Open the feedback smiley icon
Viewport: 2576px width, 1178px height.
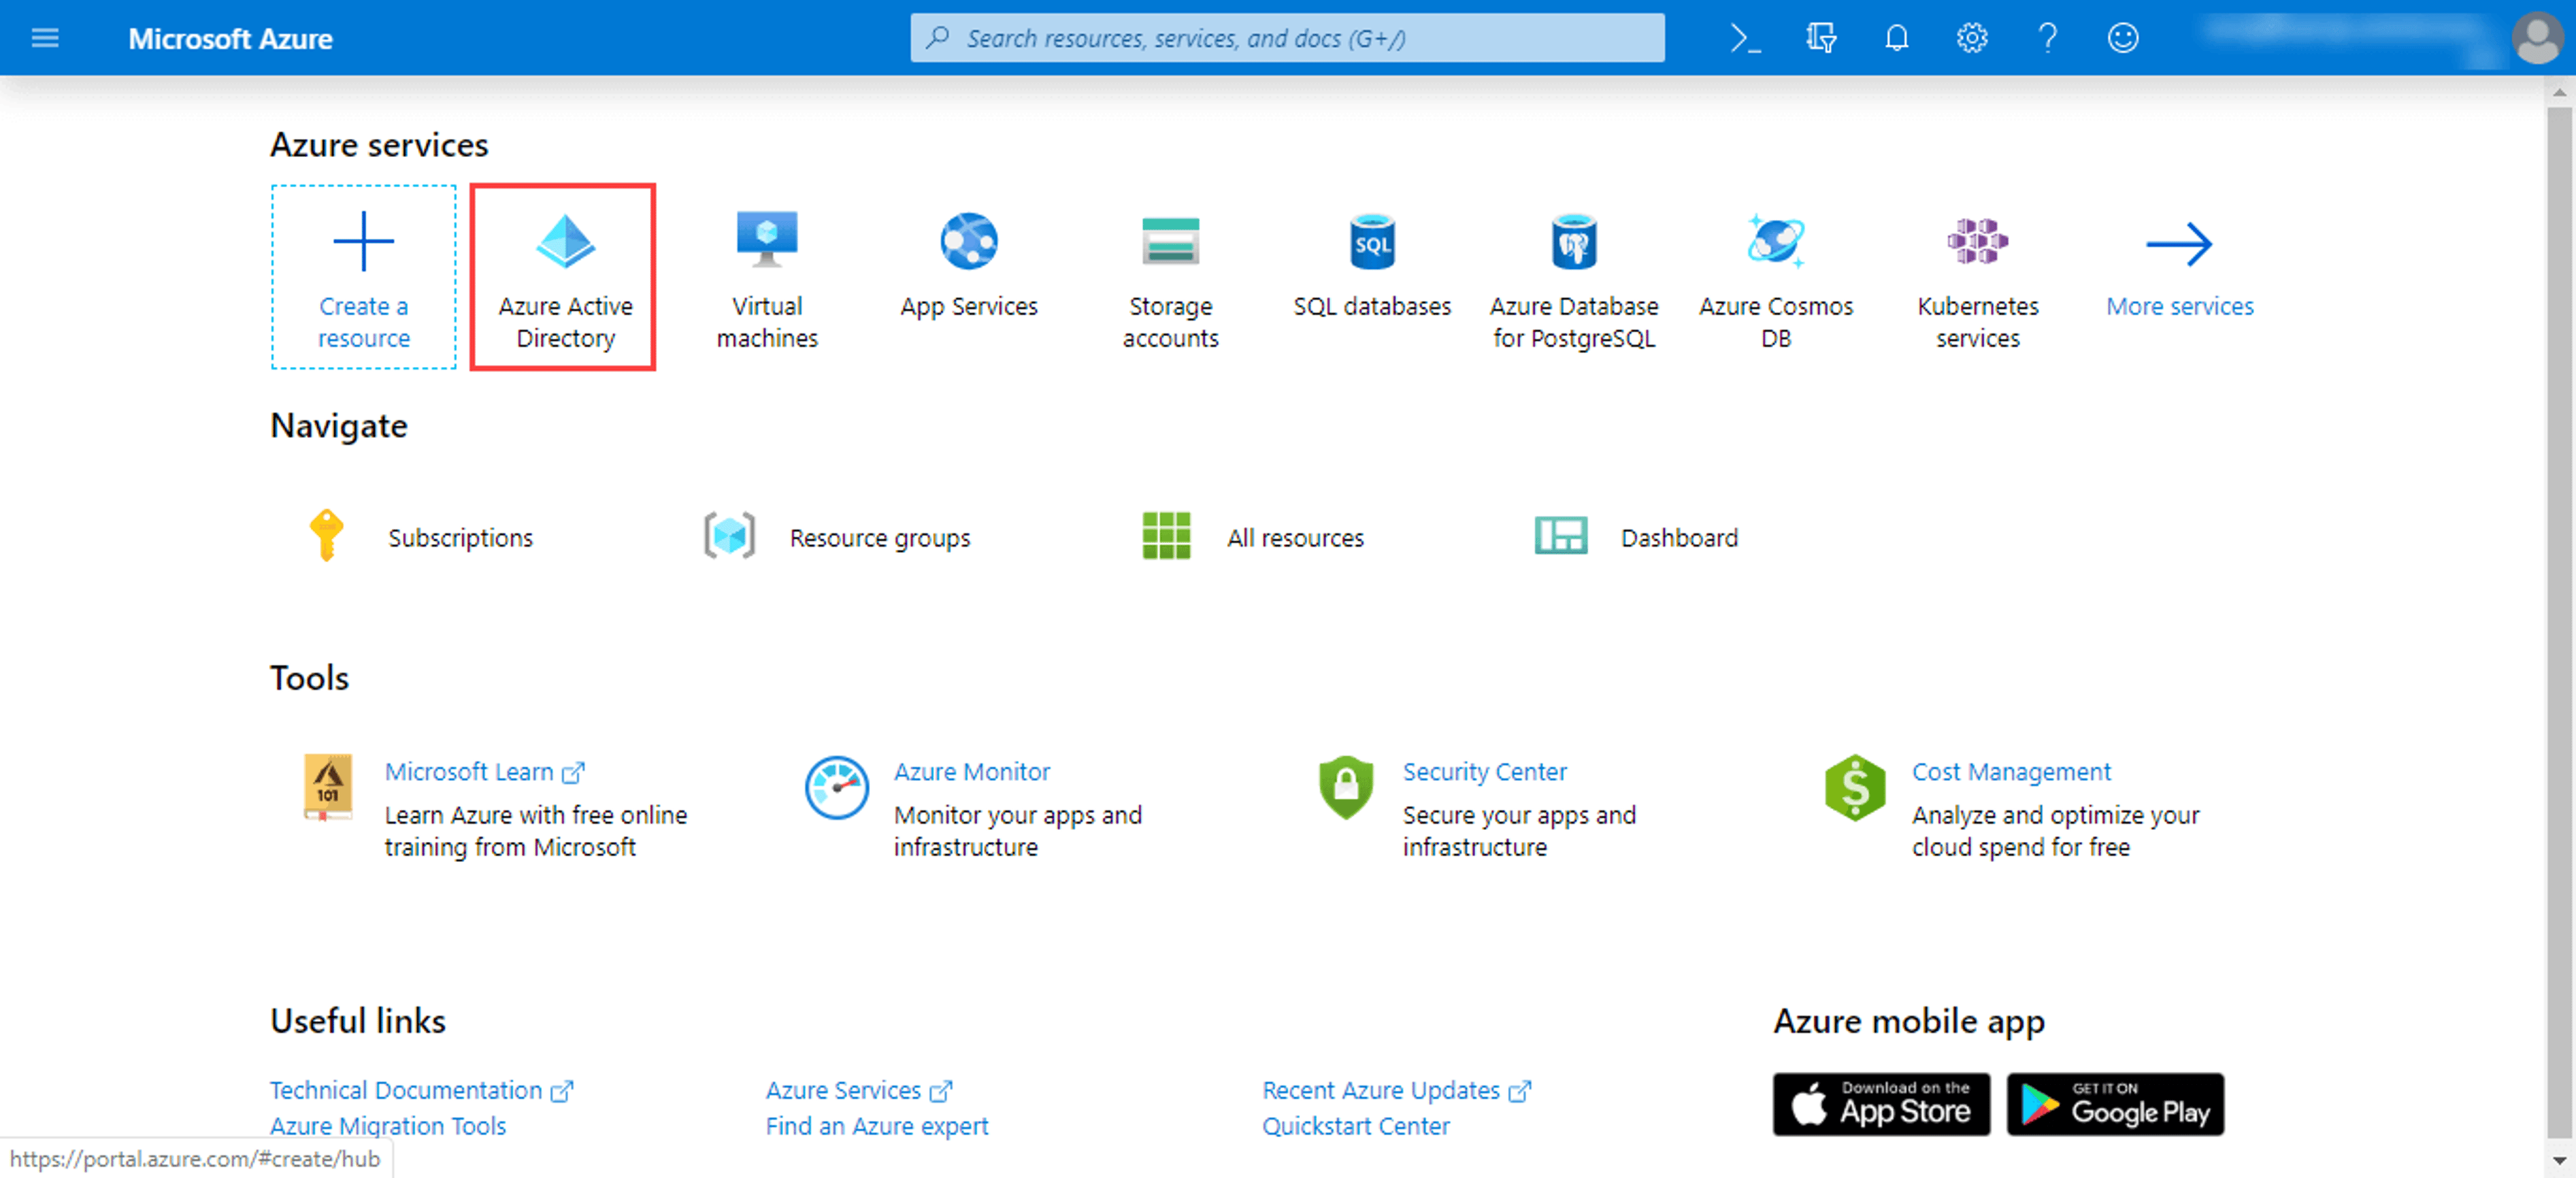pyautogui.click(x=2122, y=38)
